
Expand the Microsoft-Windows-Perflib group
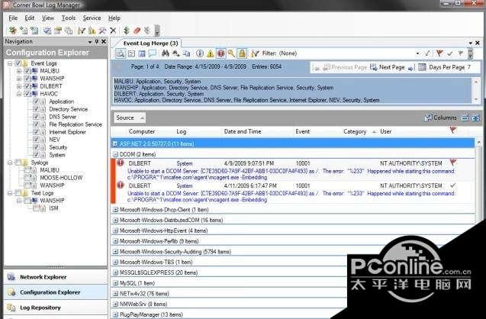click(x=115, y=241)
